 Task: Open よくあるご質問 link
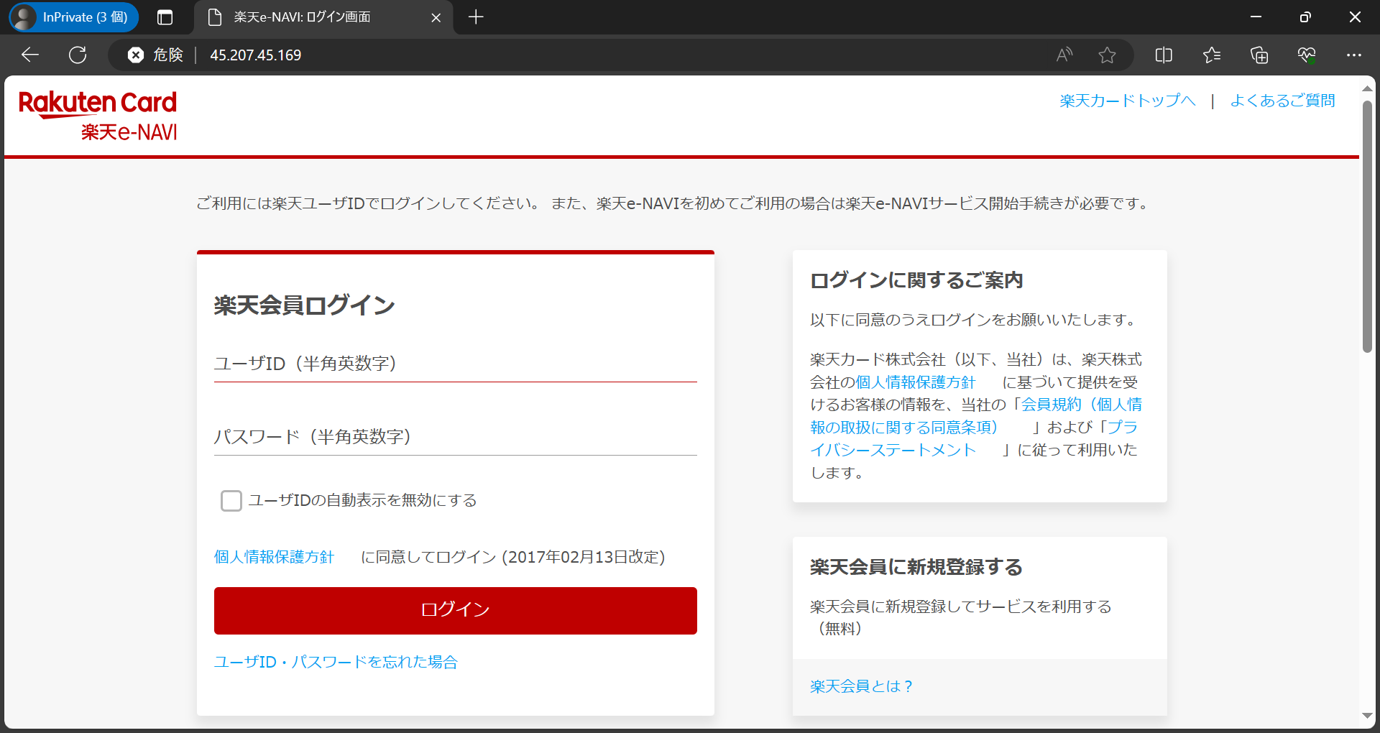[1282, 101]
